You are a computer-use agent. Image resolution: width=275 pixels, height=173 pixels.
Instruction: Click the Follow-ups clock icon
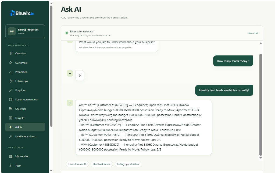coord(10,81)
